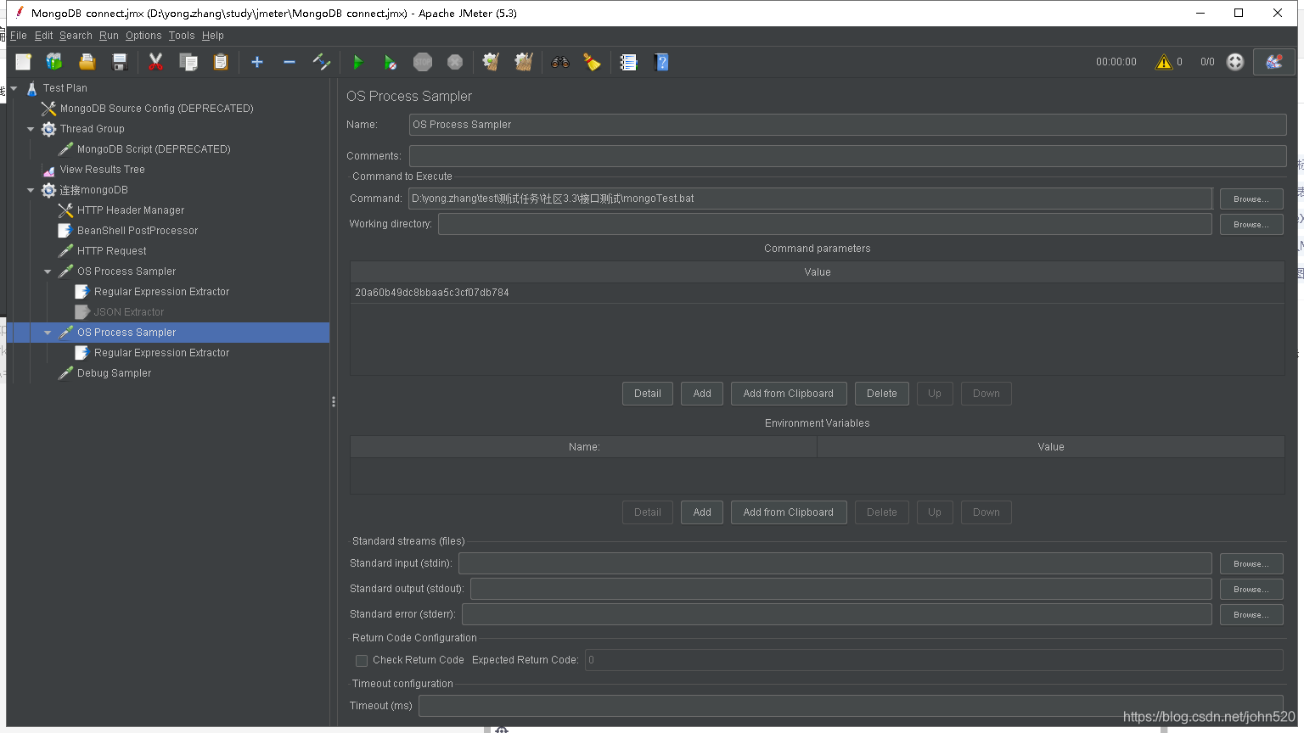Screen dimensions: 1304x733
Task: Select MongoDB Source Config (DEPRECATED) item
Action: point(156,109)
